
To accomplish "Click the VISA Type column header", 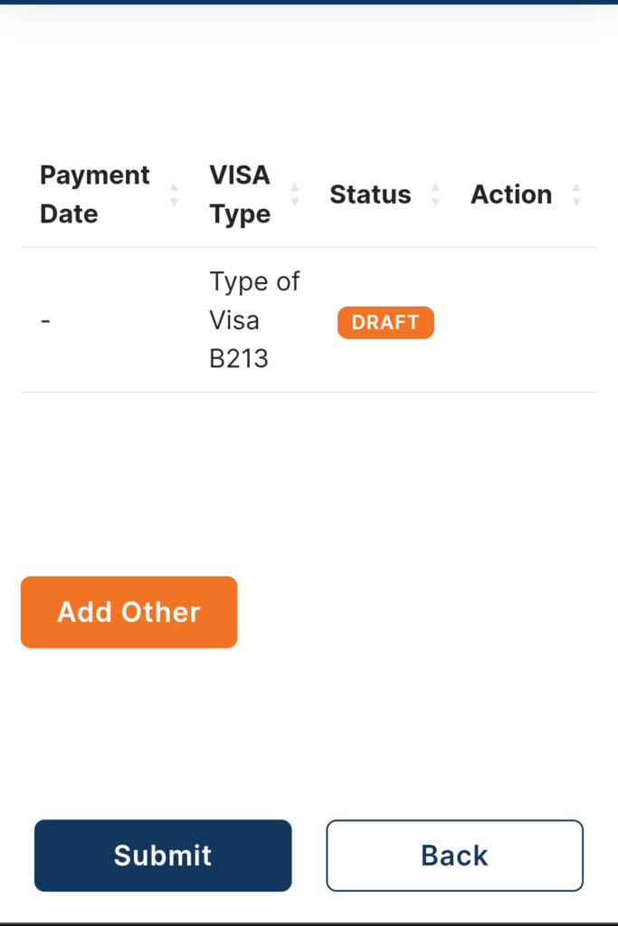I will point(240,194).
